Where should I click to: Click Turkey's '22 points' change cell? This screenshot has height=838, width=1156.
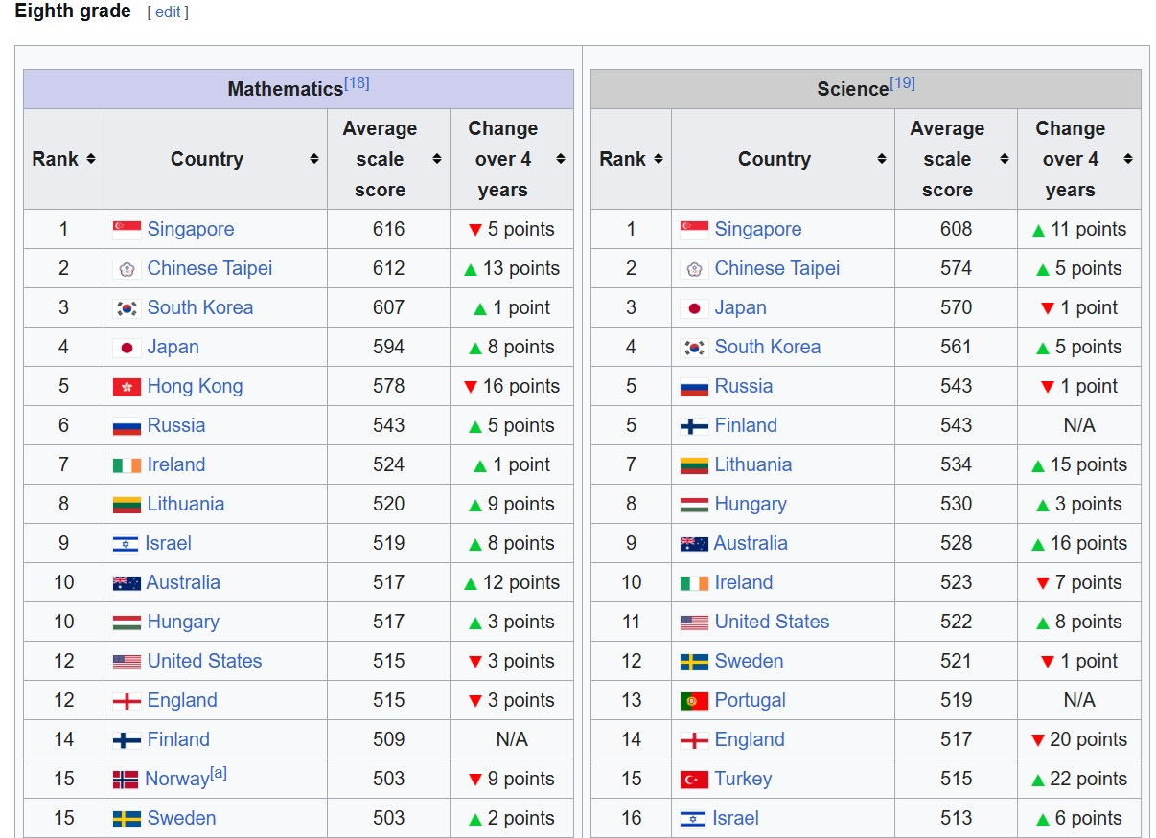point(1079,779)
